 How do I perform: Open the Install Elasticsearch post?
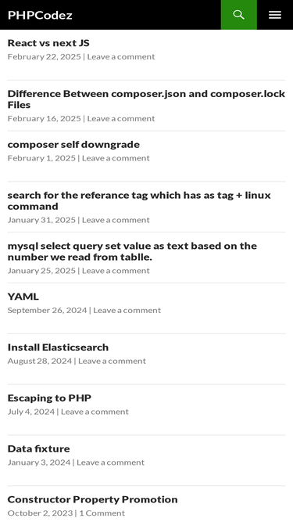point(58,347)
